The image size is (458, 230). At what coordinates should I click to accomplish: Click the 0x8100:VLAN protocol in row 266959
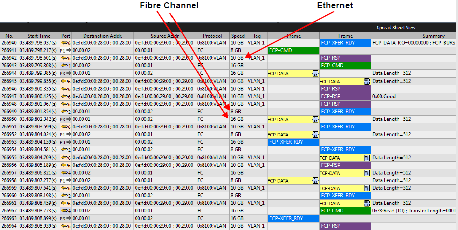pyautogui.click(x=212, y=188)
